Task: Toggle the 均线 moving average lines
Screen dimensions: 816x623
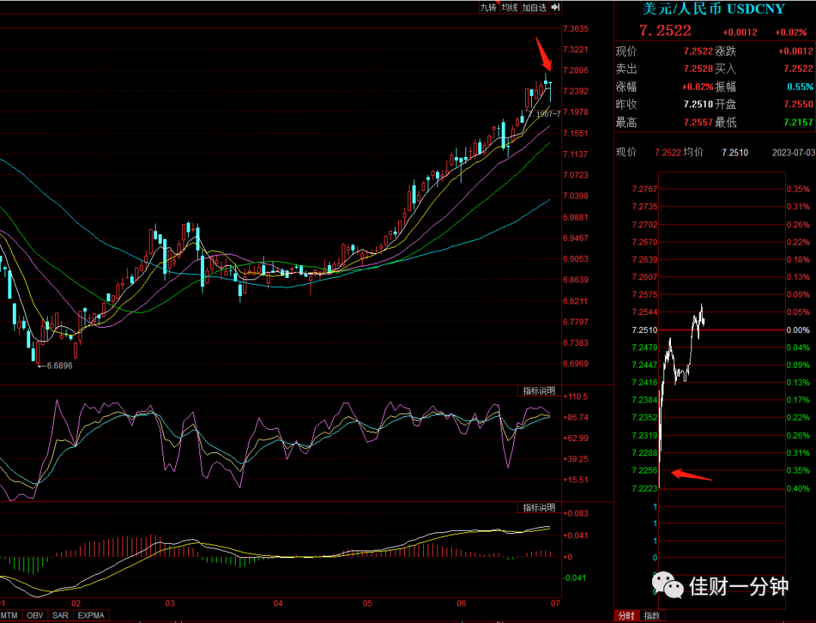Action: 509,8
